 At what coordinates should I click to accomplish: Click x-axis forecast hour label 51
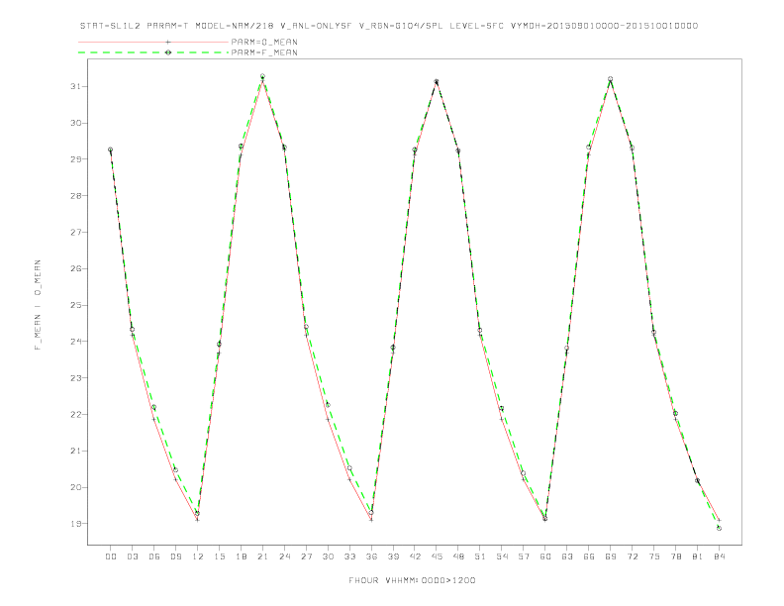480,556
